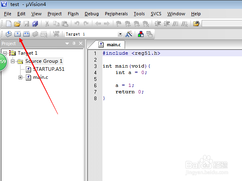This screenshot has width=242, height=181.
Task: Open the Flash menu
Action: coord(73,14)
